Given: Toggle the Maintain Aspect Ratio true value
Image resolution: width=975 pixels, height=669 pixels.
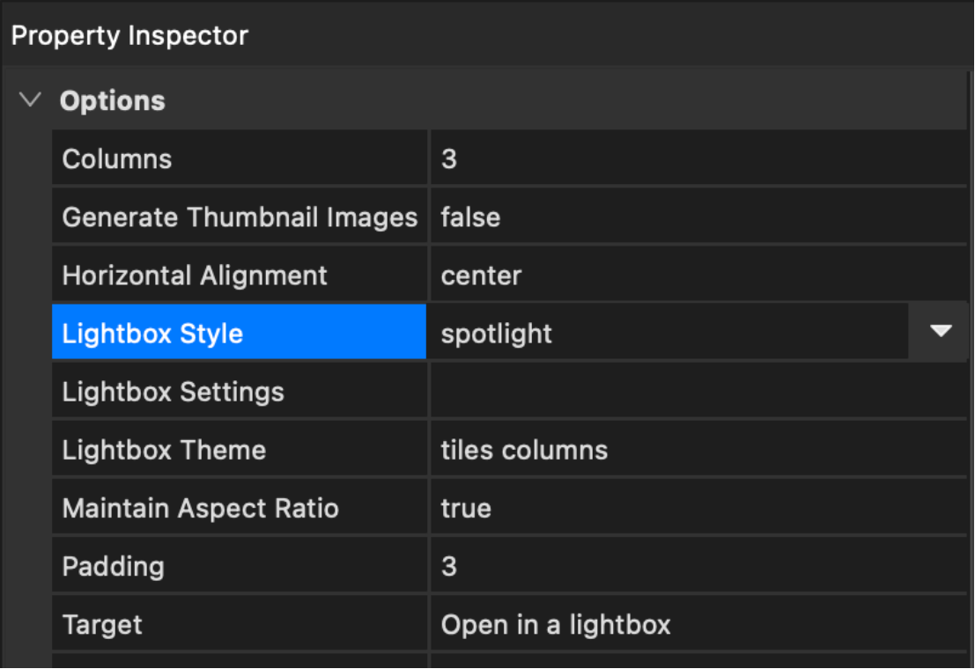Looking at the screenshot, I should click(696, 508).
